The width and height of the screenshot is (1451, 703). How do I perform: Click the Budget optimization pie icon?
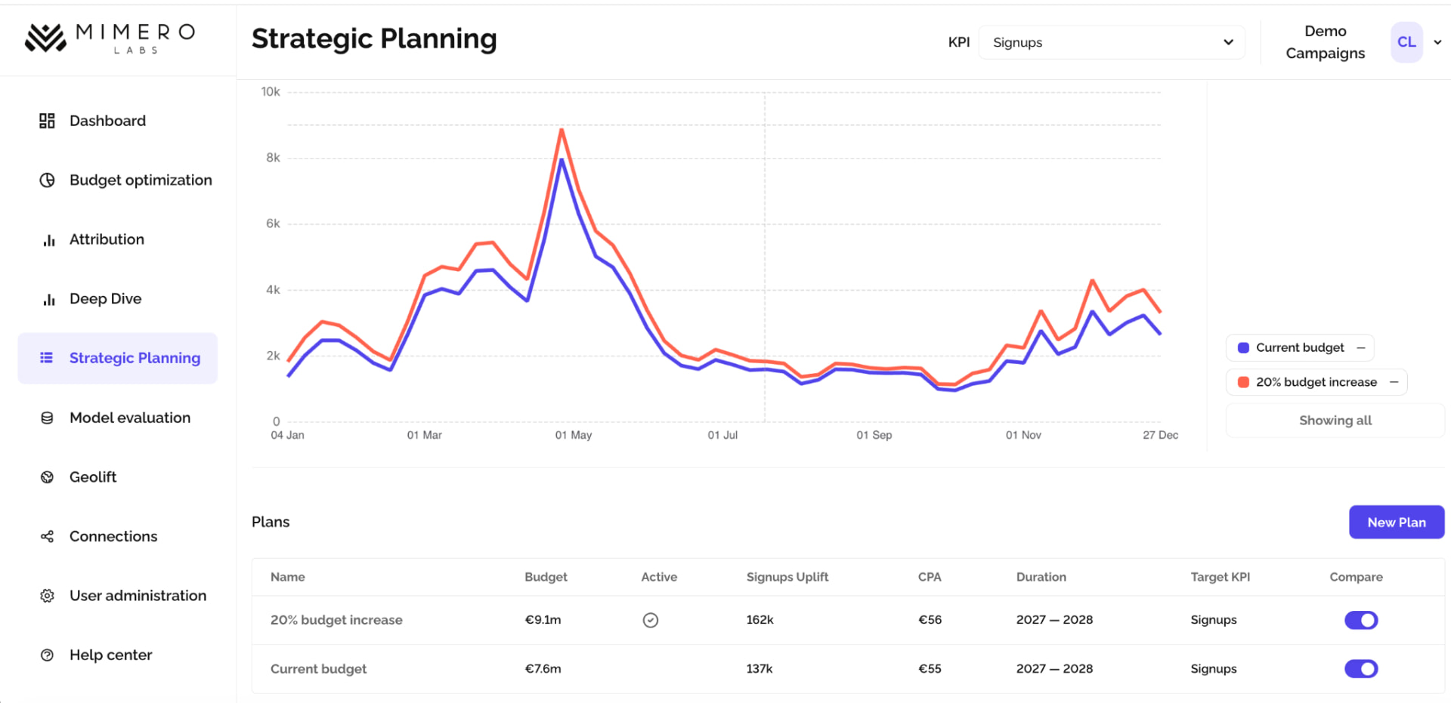(47, 180)
